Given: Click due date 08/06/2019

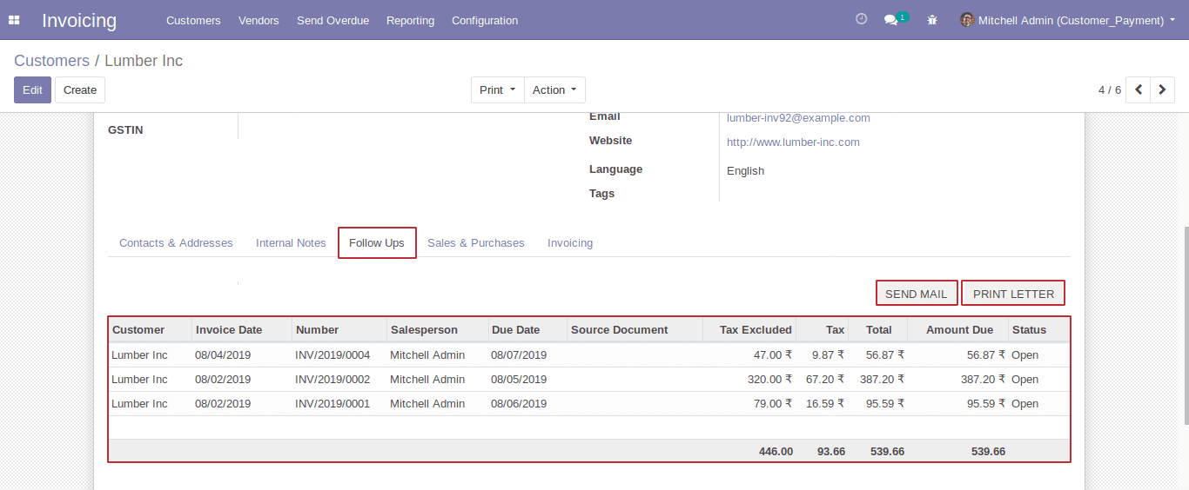Looking at the screenshot, I should (x=519, y=404).
